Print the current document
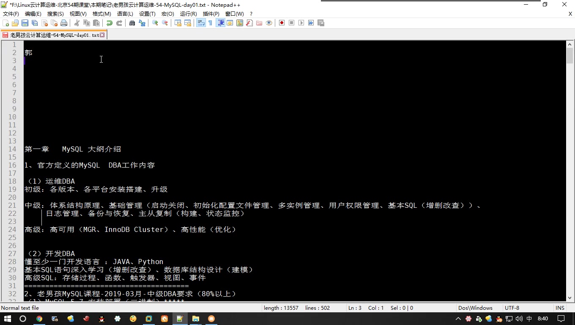Image resolution: width=575 pixels, height=325 pixels. [64, 23]
